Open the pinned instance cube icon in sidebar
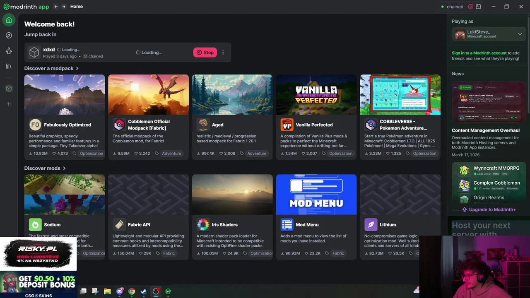Viewport: 530px width, 298px height. pos(9,89)
